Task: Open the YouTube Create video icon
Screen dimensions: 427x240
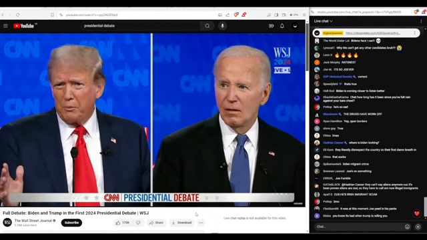Action: pos(271,26)
